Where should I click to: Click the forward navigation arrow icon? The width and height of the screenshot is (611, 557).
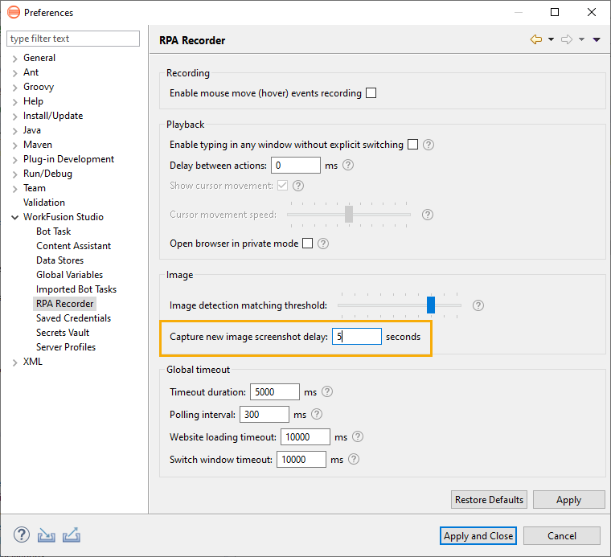[x=567, y=39]
